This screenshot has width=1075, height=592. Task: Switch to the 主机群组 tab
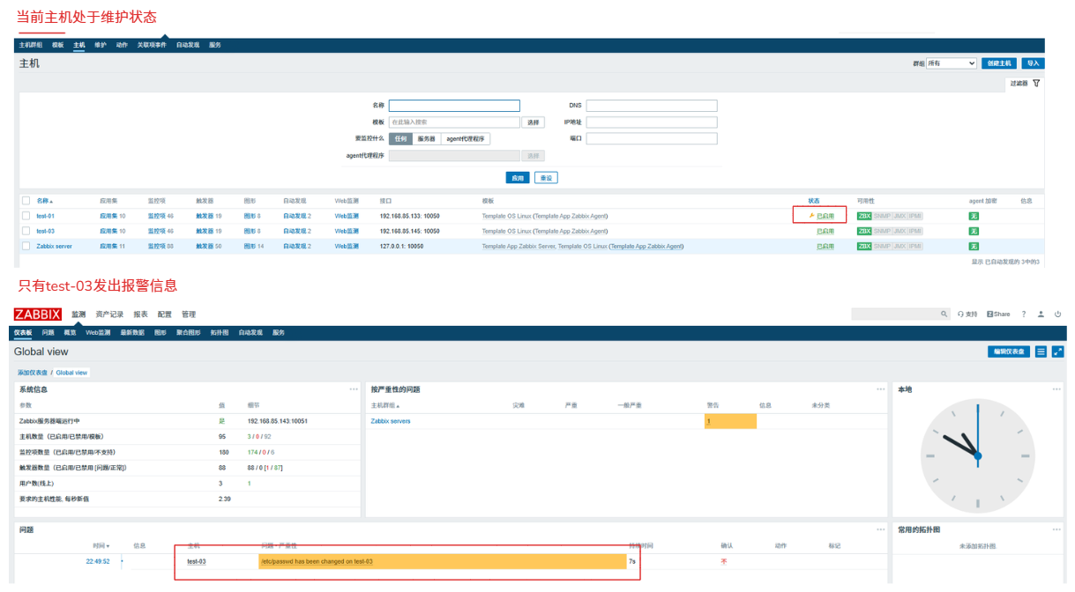point(31,45)
